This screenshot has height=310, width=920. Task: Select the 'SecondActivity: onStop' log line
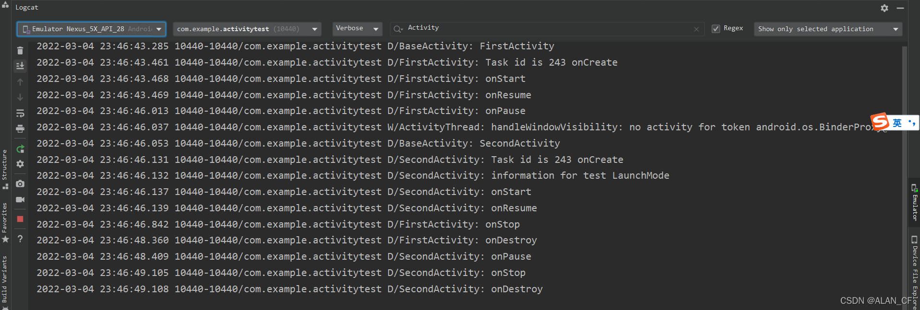[281, 273]
